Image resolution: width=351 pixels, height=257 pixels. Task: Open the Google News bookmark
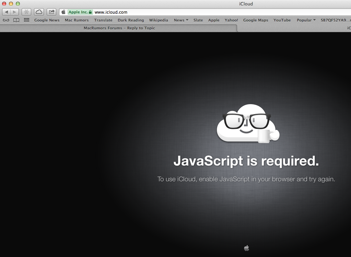(47, 20)
